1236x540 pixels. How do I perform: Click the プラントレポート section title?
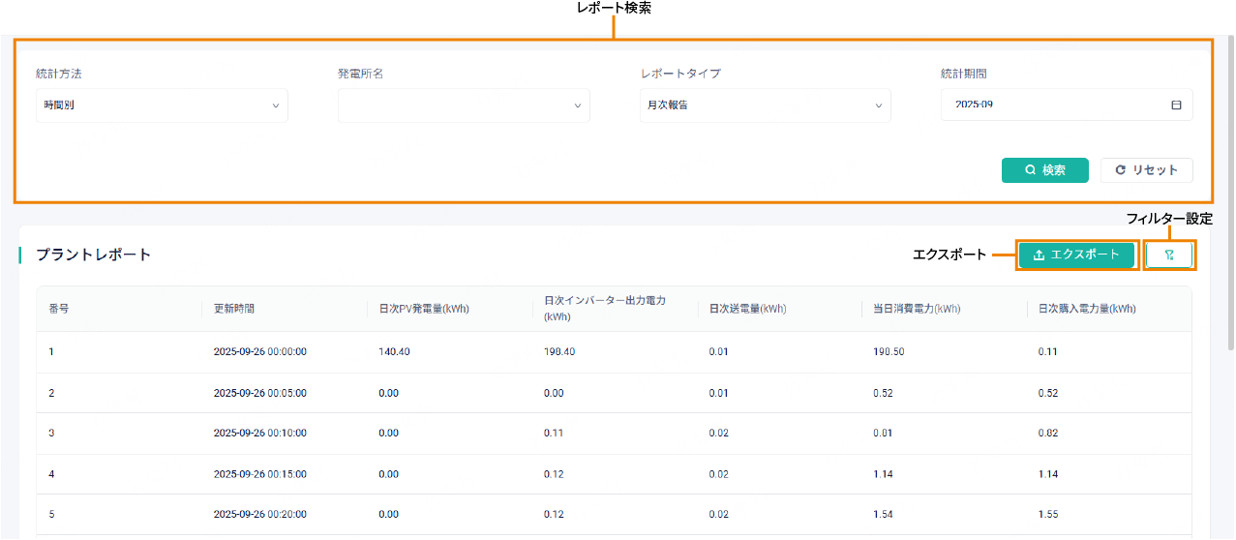click(94, 255)
